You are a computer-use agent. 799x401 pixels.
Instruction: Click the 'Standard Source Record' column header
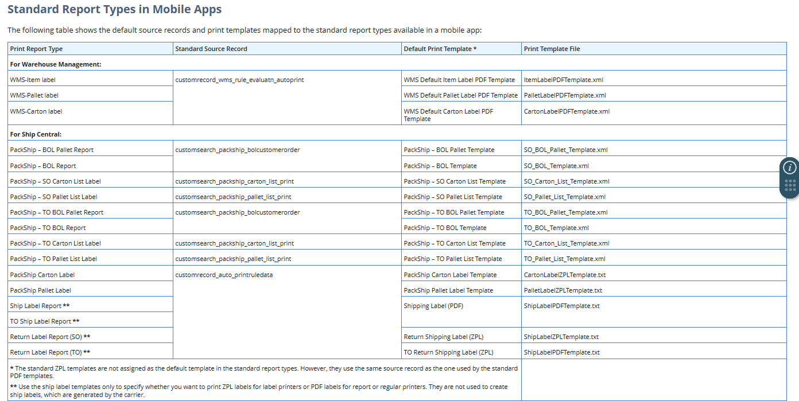[x=211, y=49]
